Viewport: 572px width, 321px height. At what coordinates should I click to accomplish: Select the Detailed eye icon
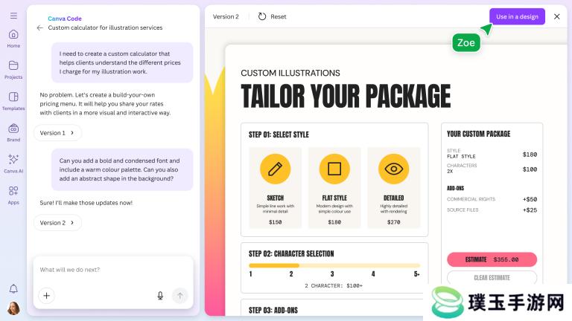pyautogui.click(x=393, y=169)
